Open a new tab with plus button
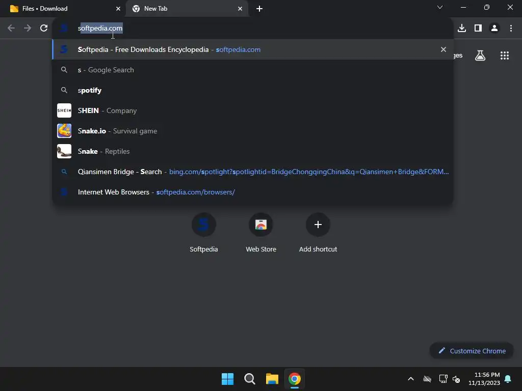This screenshot has width=522, height=391. point(259,9)
